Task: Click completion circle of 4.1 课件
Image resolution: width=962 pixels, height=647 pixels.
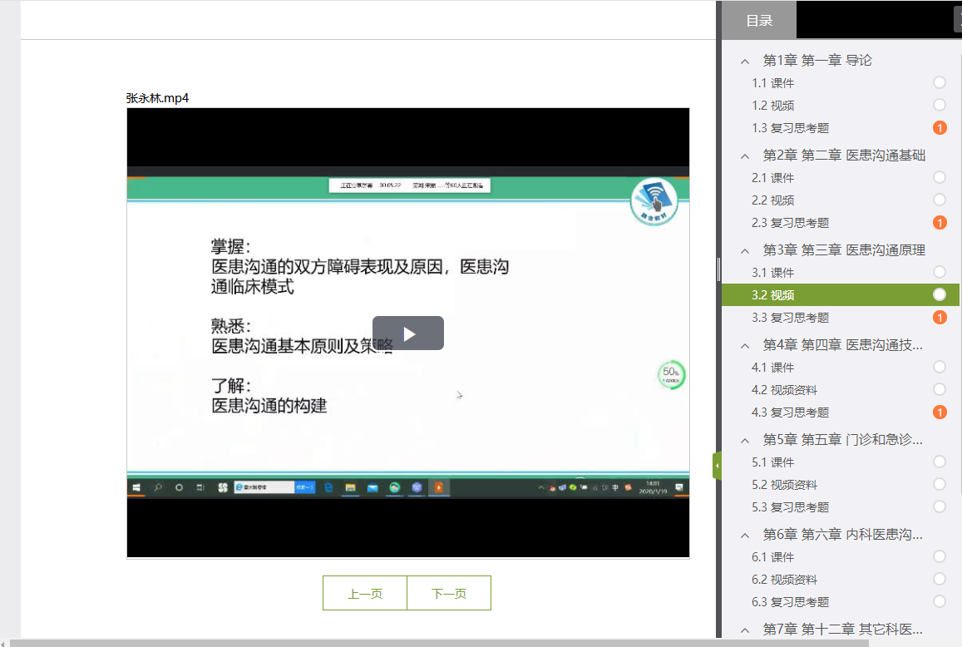Action: [x=940, y=367]
